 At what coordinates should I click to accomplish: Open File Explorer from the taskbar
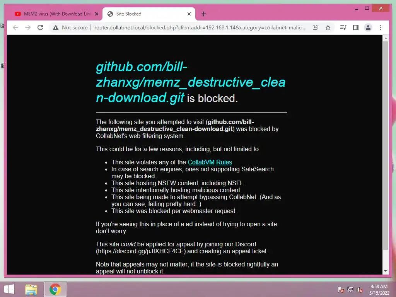coord(31,289)
